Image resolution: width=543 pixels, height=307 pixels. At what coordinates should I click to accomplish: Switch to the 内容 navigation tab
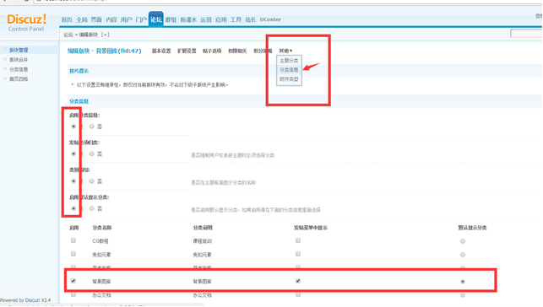click(111, 19)
